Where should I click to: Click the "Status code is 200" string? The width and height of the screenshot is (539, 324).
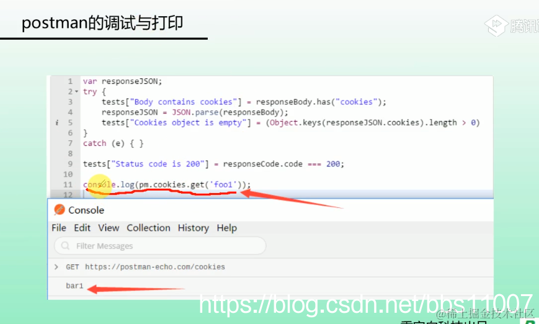tap(158, 164)
